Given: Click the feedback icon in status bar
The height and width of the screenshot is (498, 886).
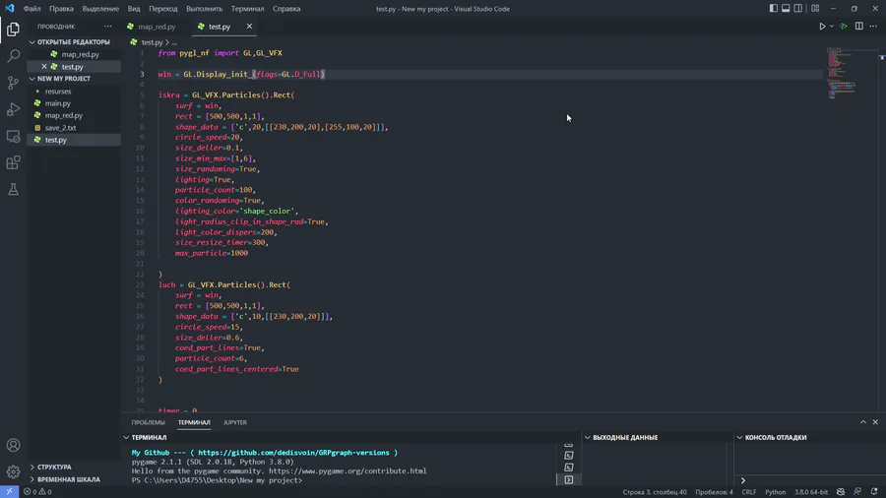Looking at the screenshot, I should (857, 492).
